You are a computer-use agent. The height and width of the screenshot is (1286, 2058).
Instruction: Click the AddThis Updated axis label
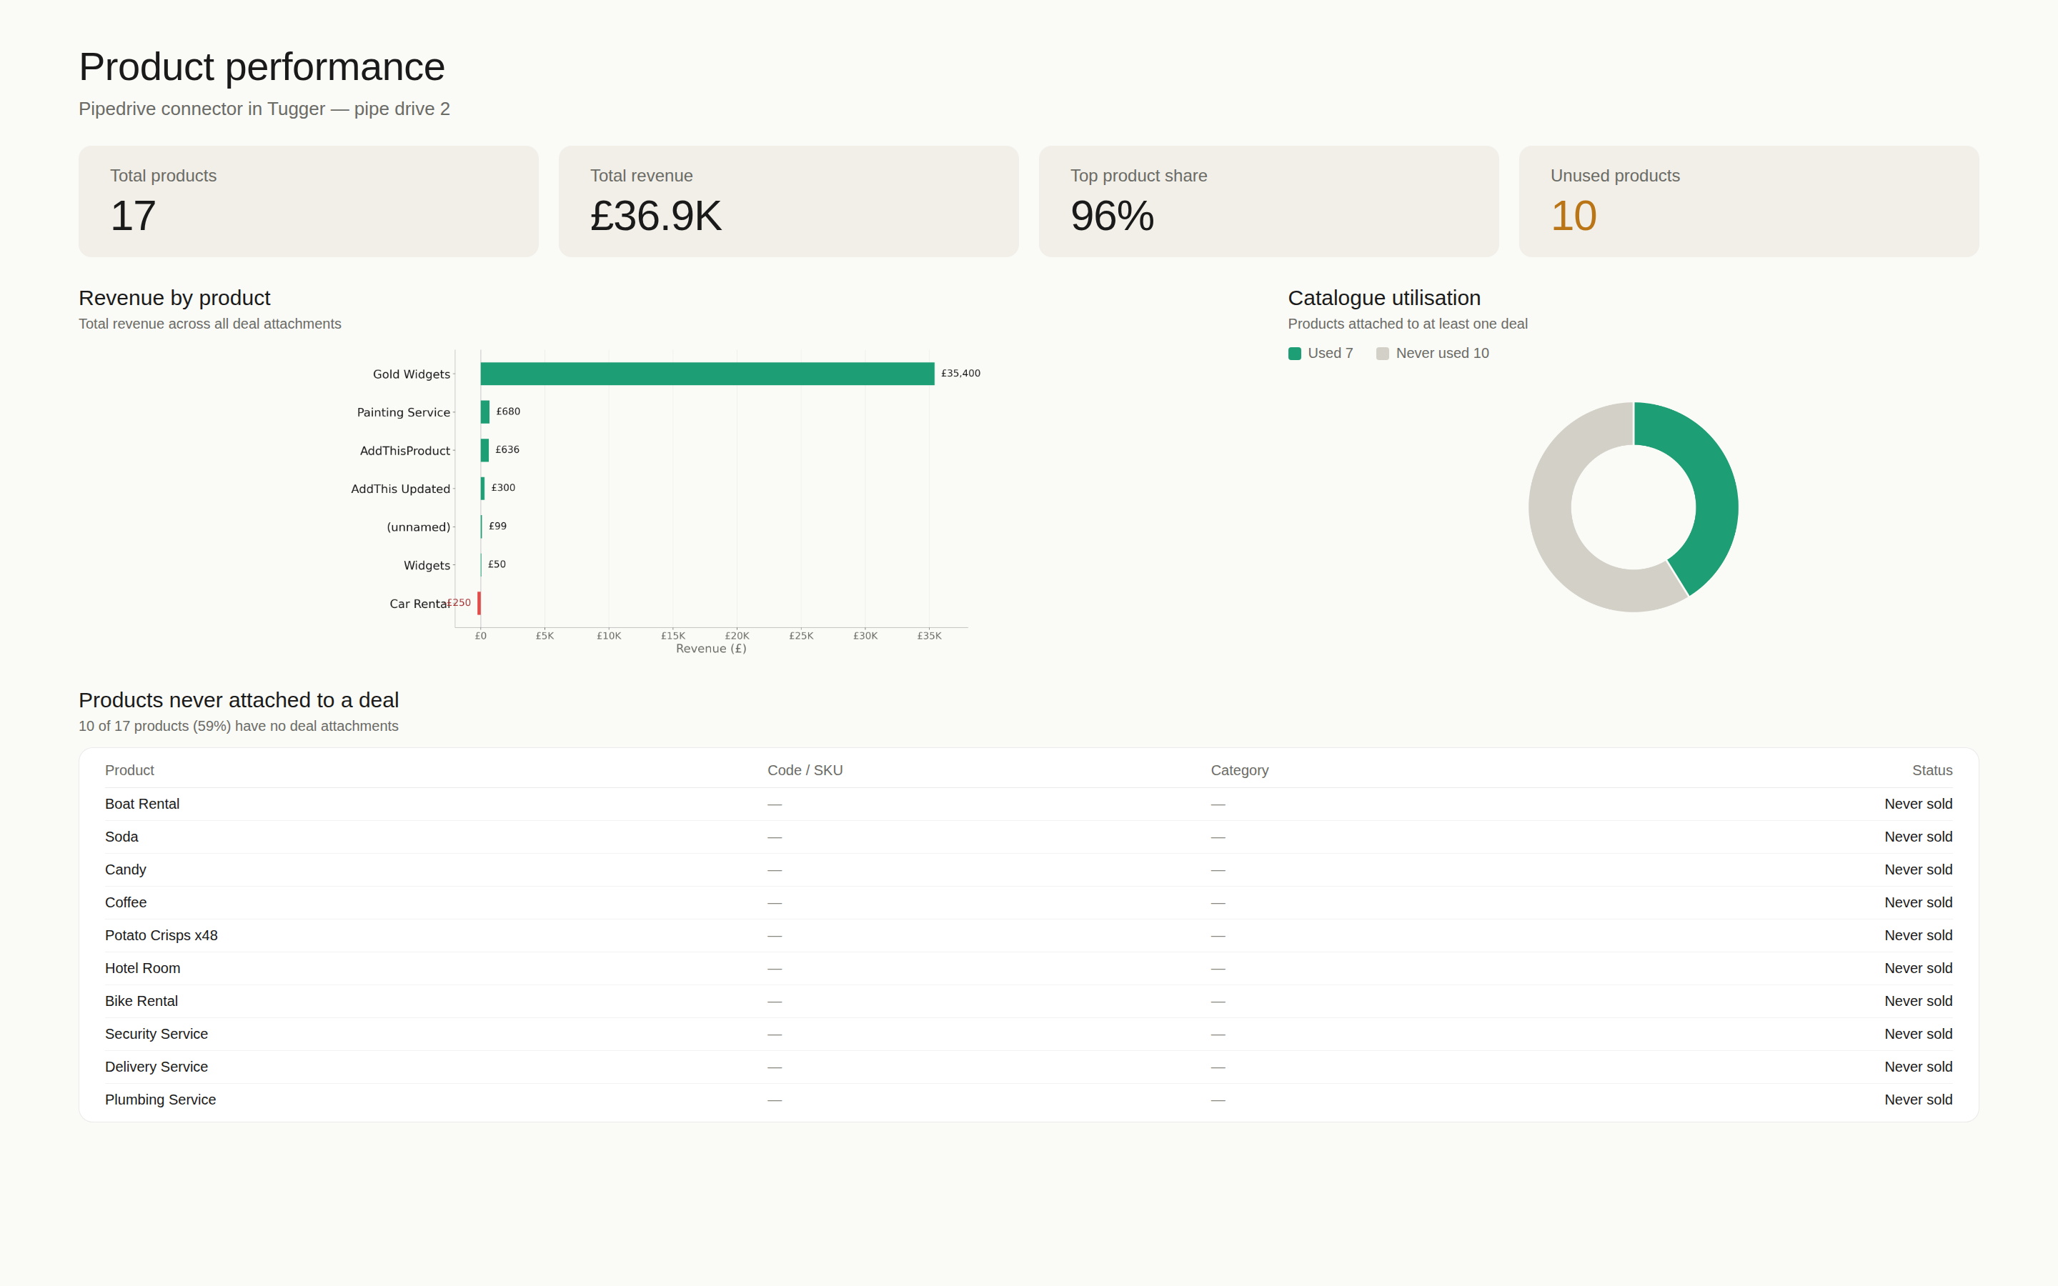401,489
